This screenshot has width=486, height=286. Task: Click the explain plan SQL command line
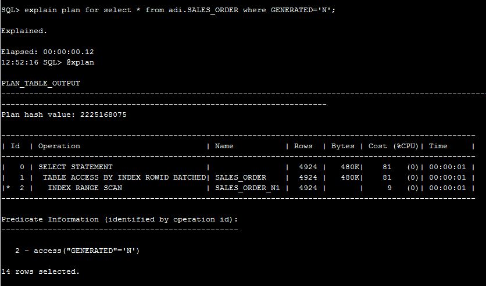pyautogui.click(x=169, y=9)
